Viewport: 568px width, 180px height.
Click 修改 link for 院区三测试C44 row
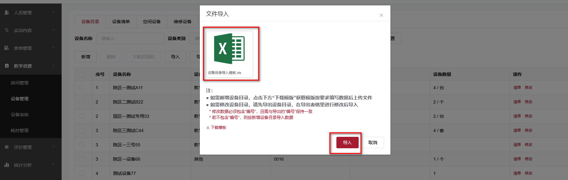click(x=529, y=130)
